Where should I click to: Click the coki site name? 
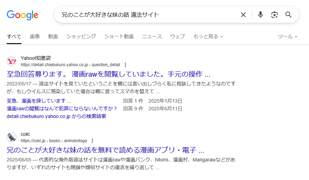click(x=25, y=134)
